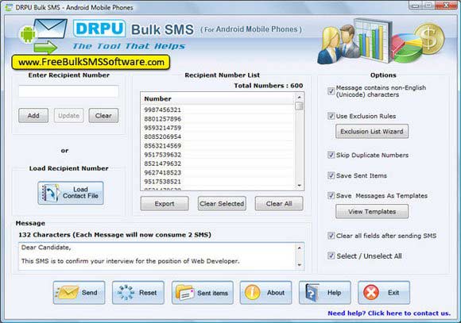This screenshot has width=461, height=323.
Task: Uncheck Clear all fields after sending SMS
Action: pyautogui.click(x=331, y=236)
